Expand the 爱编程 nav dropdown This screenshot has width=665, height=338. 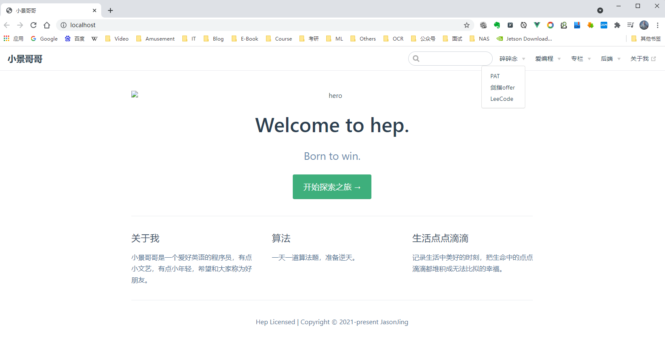tap(547, 59)
